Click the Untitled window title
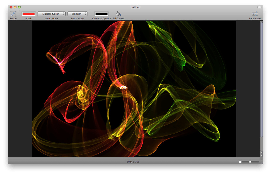The image size is (271, 175). pos(135,7)
